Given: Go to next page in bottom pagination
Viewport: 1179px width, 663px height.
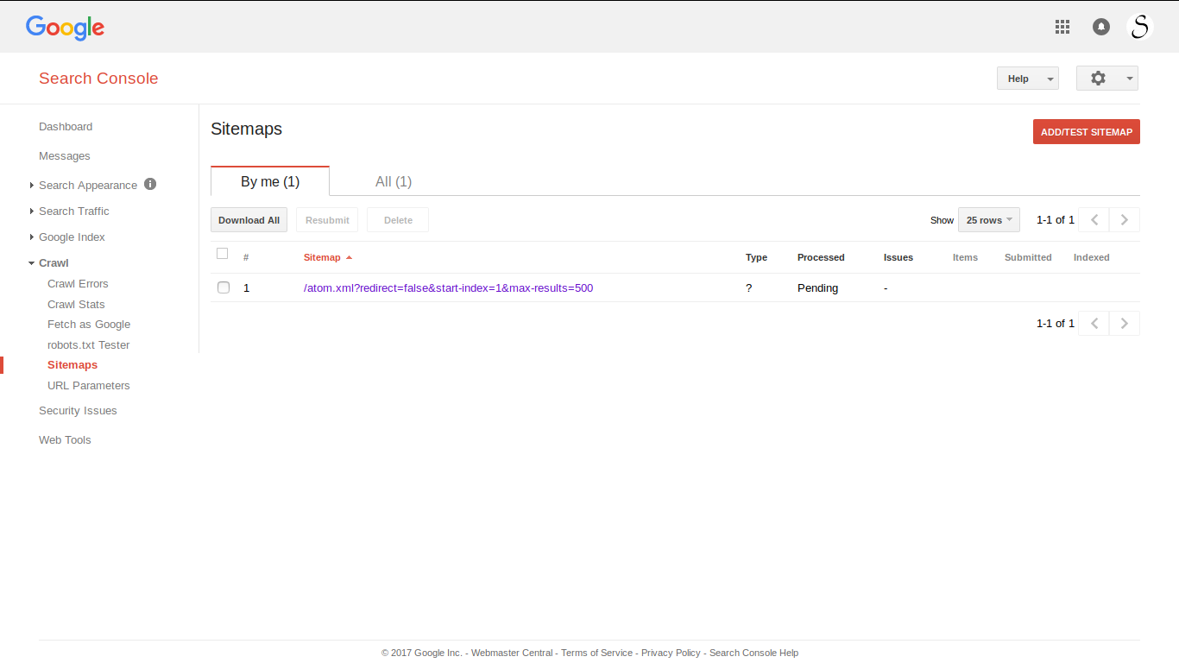Looking at the screenshot, I should 1125,324.
